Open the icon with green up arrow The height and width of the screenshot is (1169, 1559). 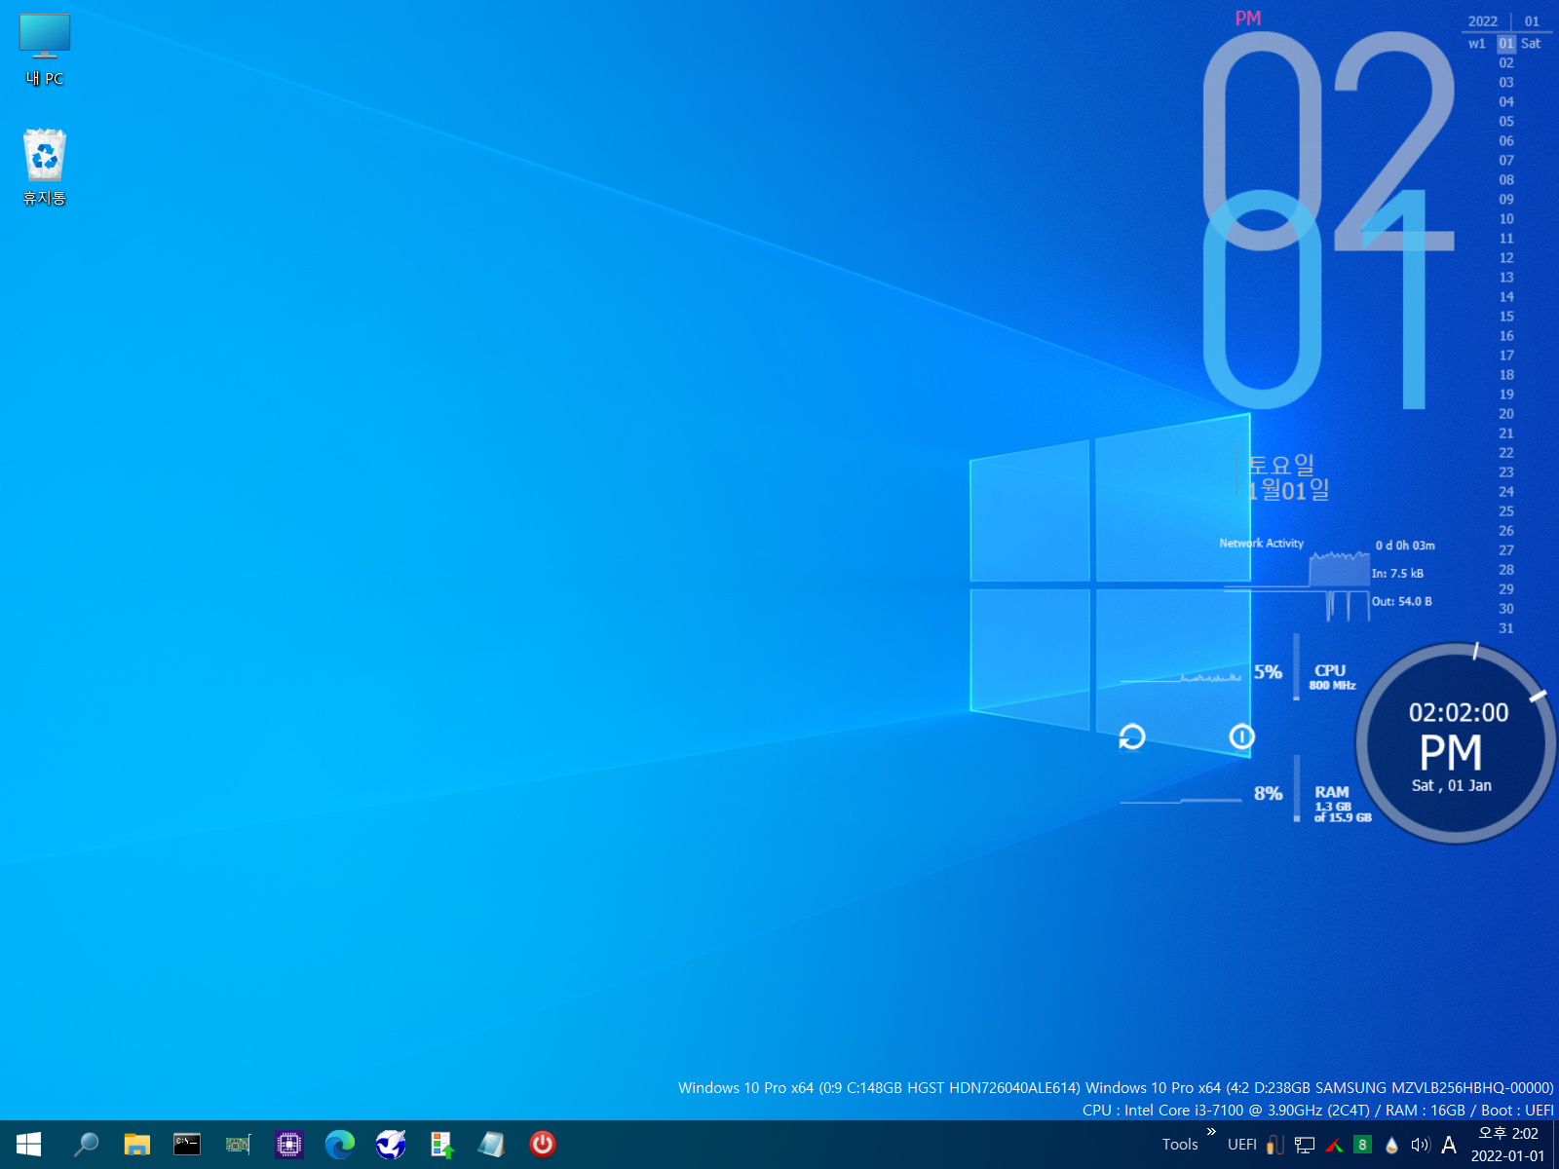point(441,1145)
